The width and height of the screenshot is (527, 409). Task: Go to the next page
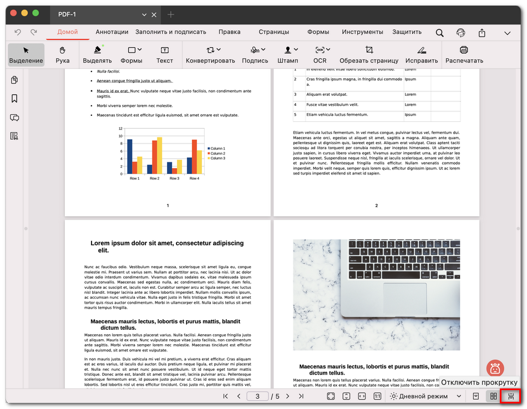(288, 396)
